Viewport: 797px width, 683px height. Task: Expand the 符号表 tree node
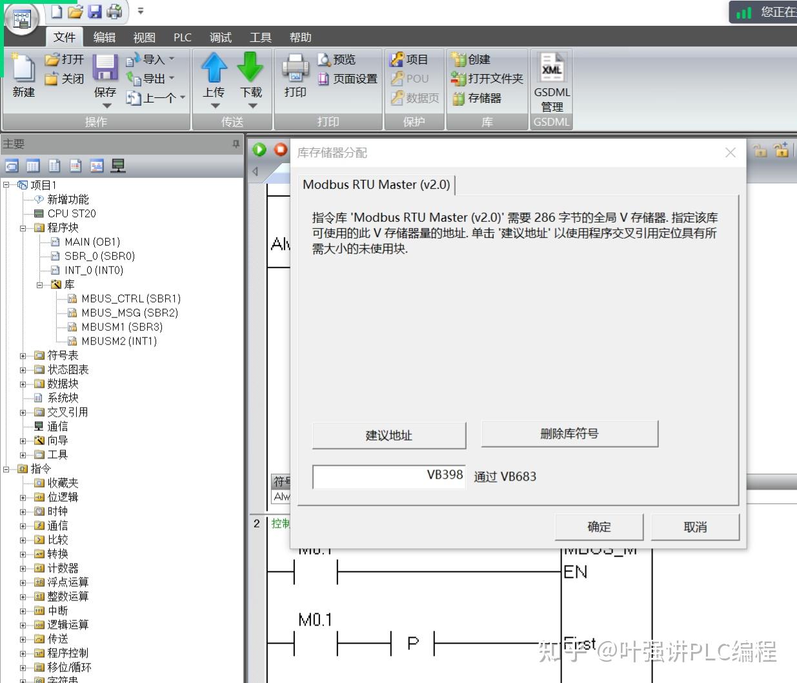22,355
